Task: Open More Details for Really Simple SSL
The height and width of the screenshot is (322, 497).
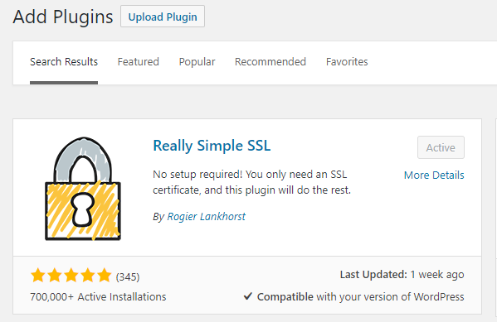Action: (x=434, y=175)
